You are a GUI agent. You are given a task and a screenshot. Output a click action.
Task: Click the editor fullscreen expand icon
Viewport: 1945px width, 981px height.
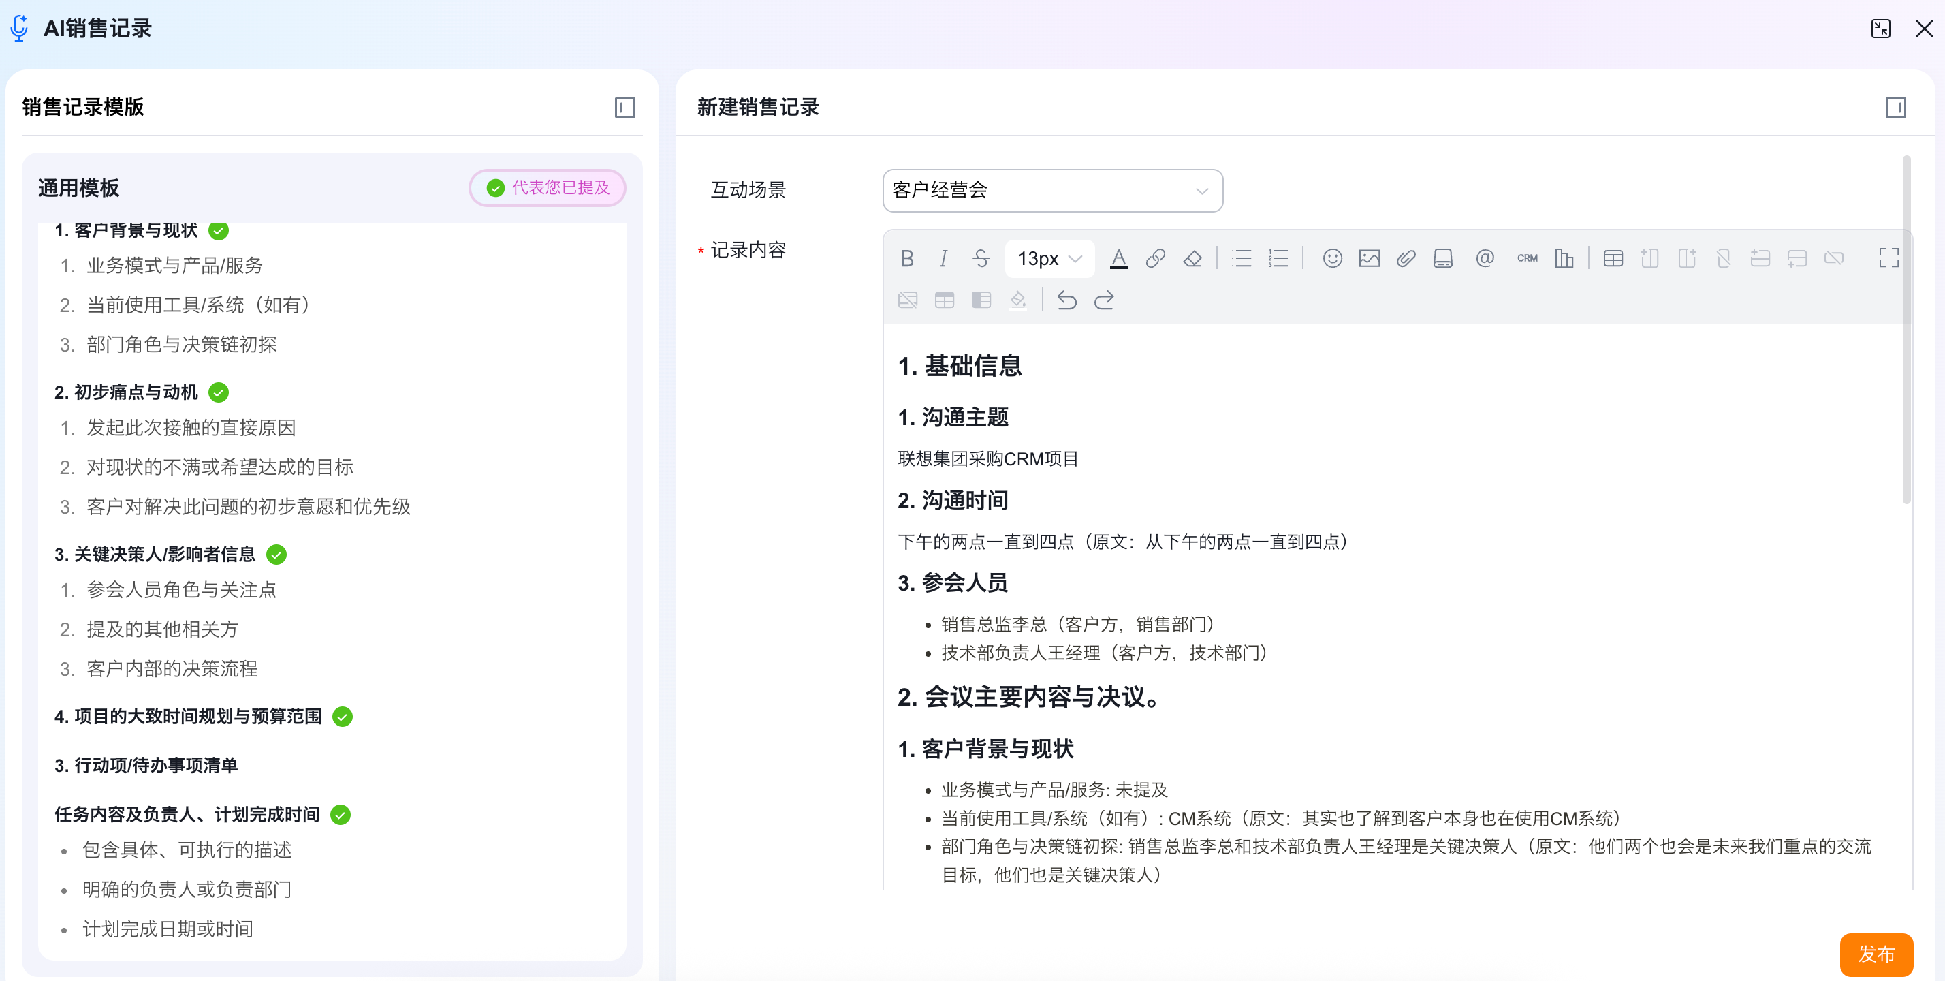[1888, 258]
